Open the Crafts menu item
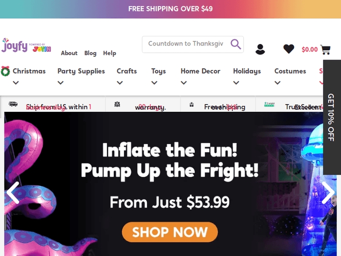Viewport: 341px width, 256px height. point(127,71)
